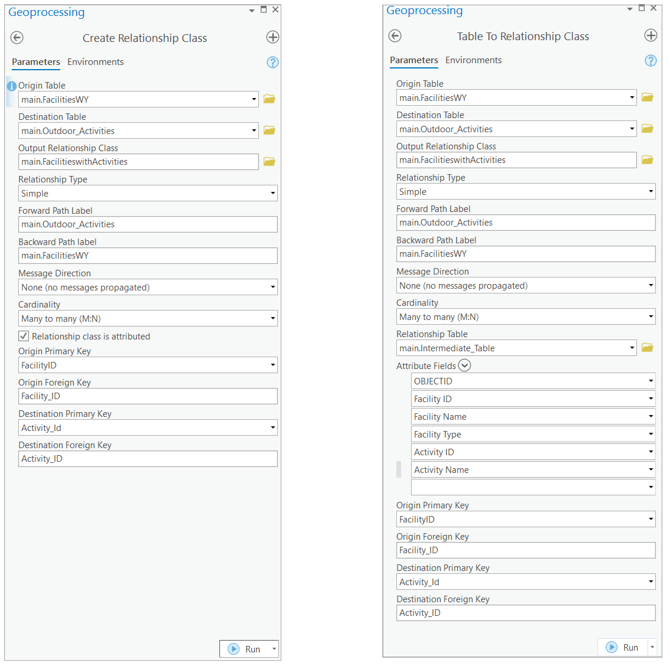
Task: Select the Parameters tab on right pane
Action: (x=414, y=60)
